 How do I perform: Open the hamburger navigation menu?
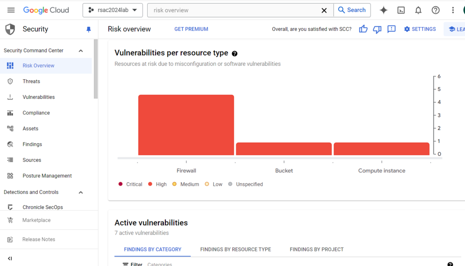click(11, 10)
